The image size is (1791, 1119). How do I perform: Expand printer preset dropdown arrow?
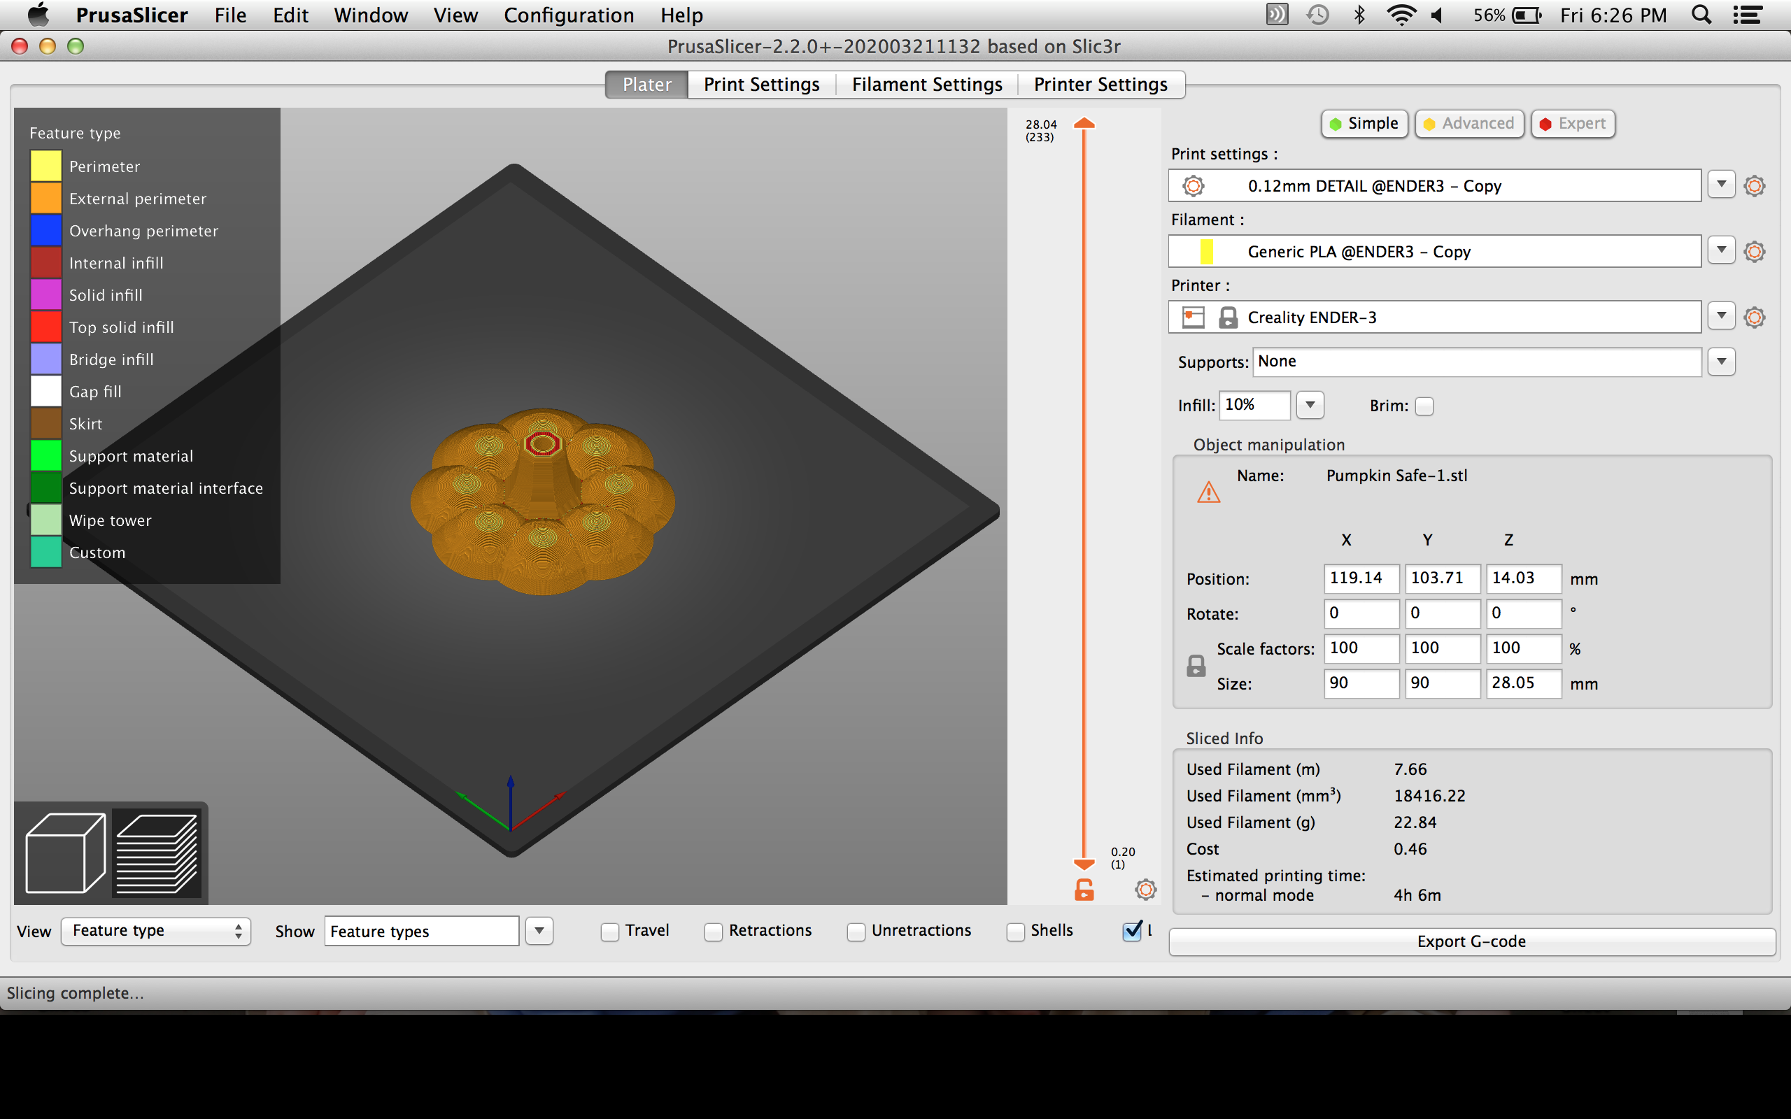(x=1722, y=316)
